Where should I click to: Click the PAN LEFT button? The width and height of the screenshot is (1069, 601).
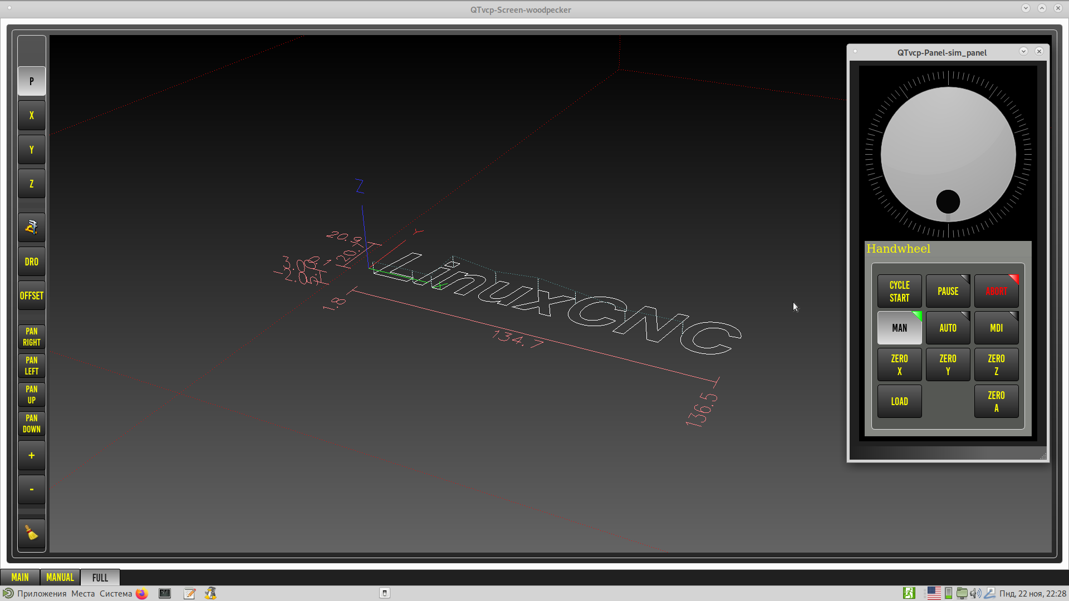pos(32,366)
